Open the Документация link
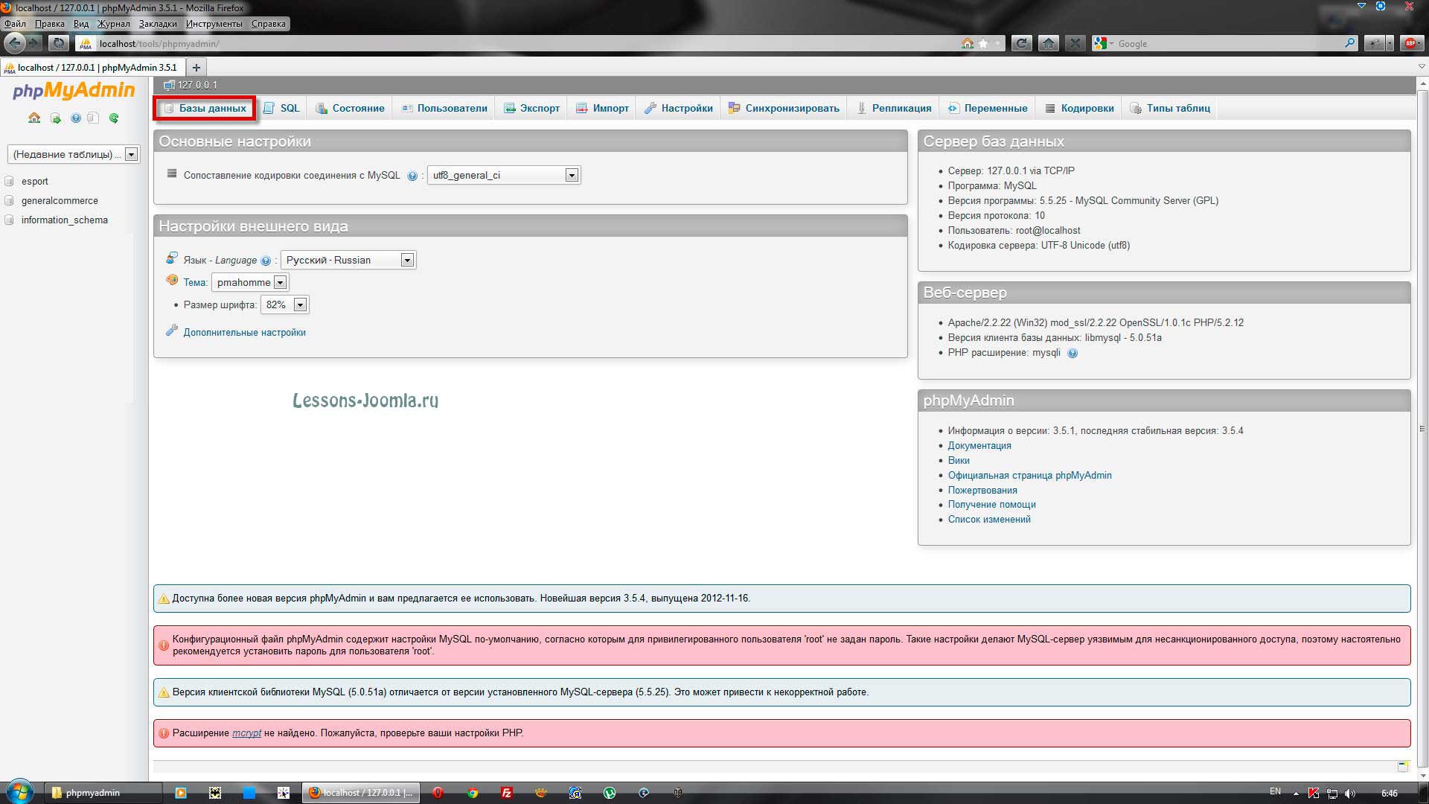 pos(979,446)
